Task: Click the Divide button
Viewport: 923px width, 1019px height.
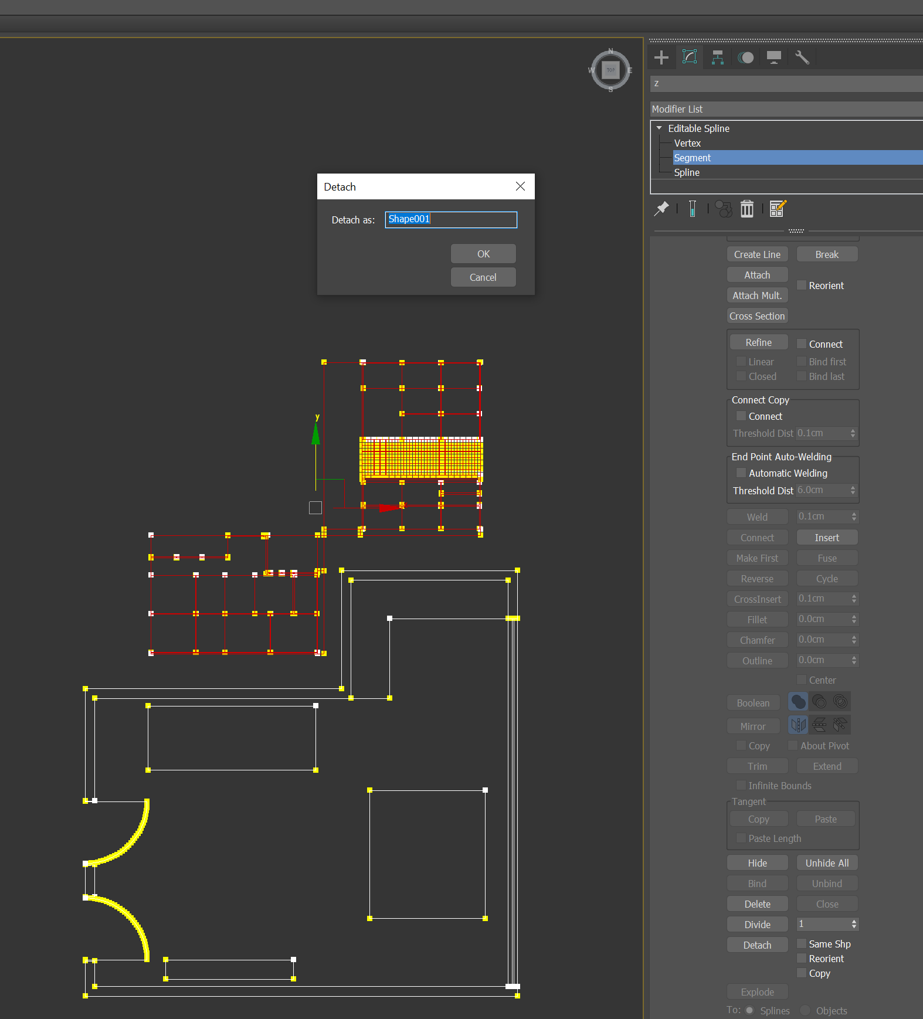Action: coord(757,925)
